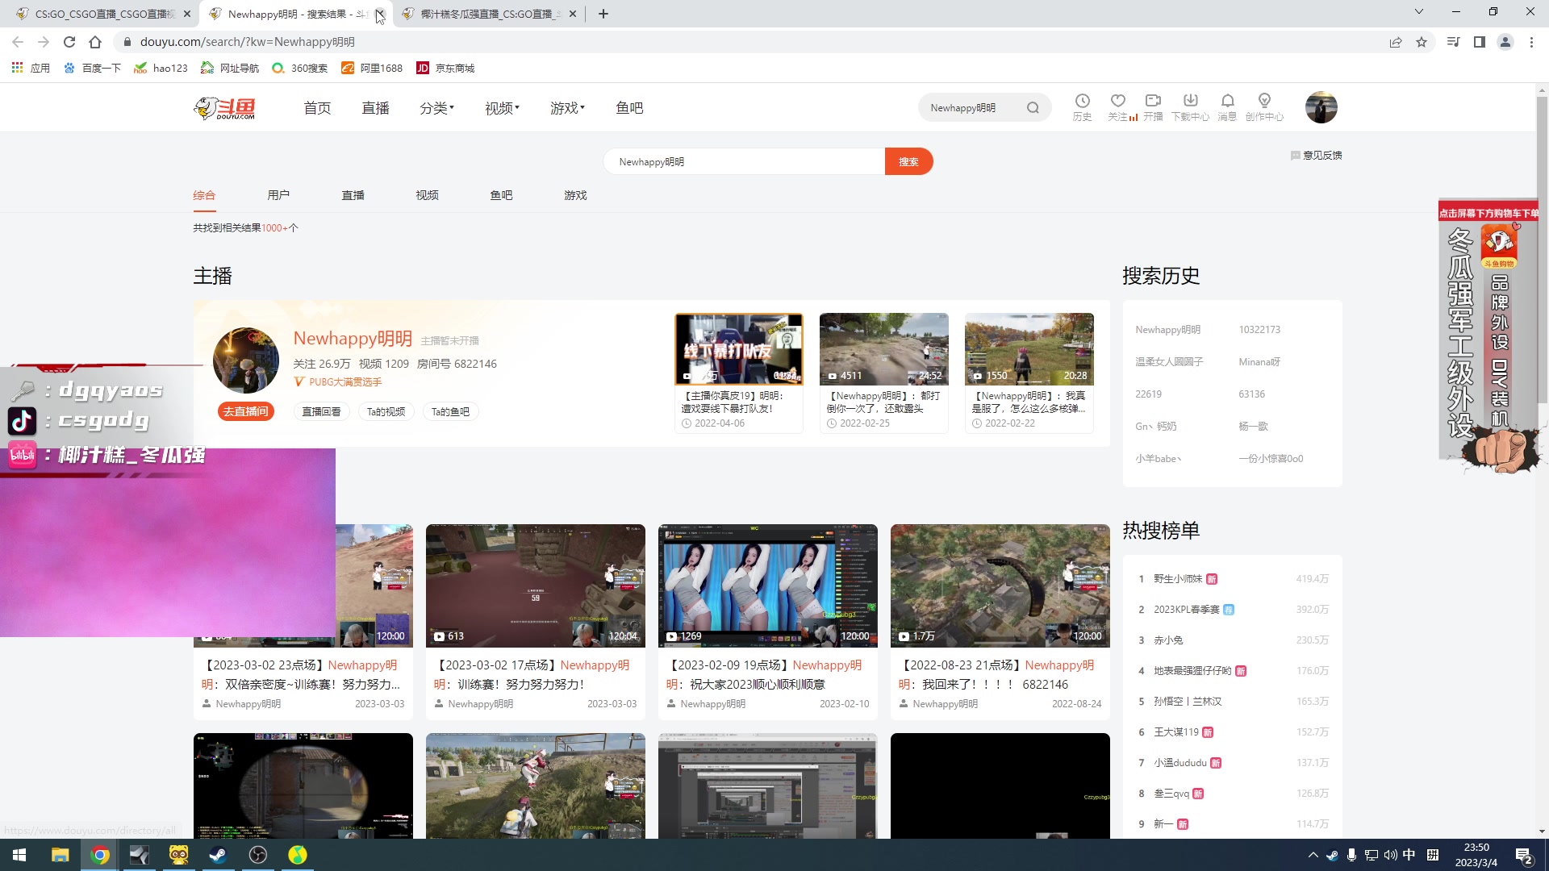Open hot search item 2023KPL春季赛
The height and width of the screenshot is (871, 1549).
pos(1186,610)
